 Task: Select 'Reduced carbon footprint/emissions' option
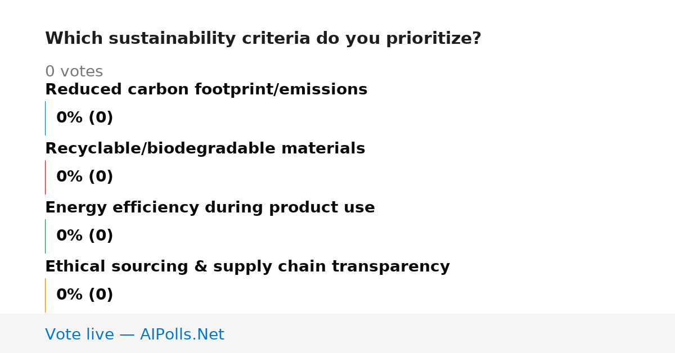[x=206, y=90]
